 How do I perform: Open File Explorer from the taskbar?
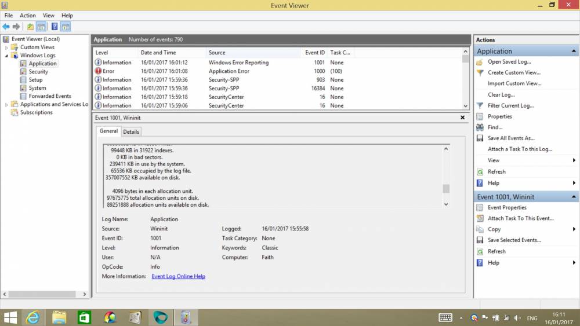pyautogui.click(x=59, y=317)
